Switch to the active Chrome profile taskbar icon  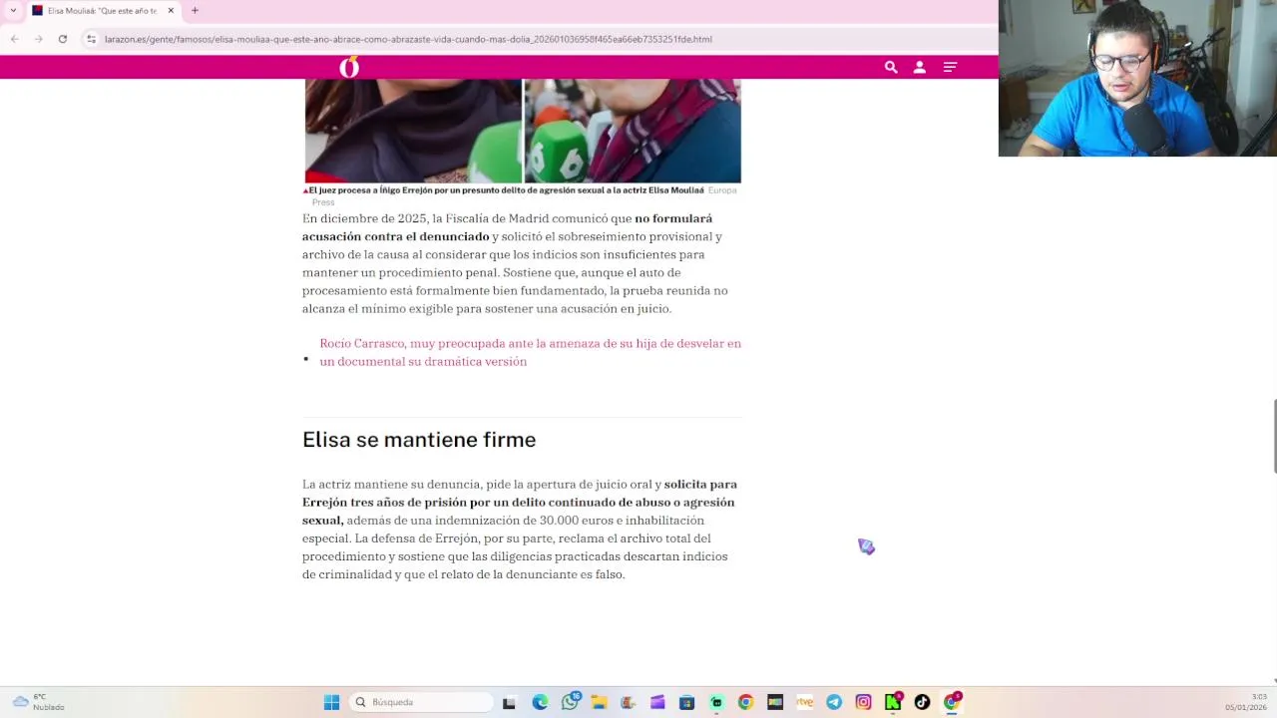[x=952, y=702]
